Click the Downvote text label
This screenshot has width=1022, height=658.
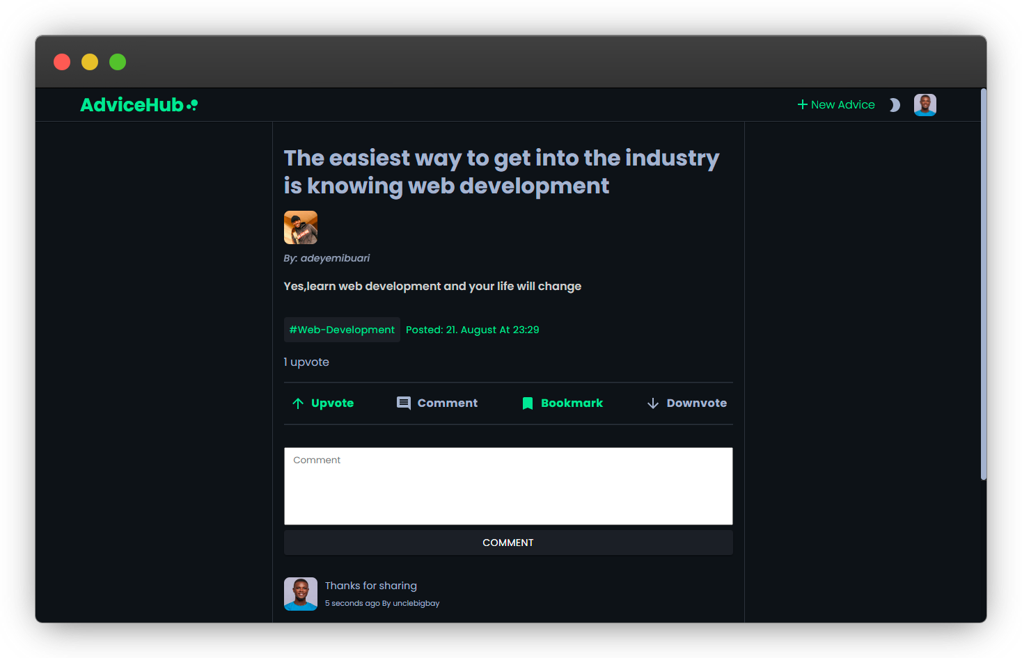tap(696, 403)
